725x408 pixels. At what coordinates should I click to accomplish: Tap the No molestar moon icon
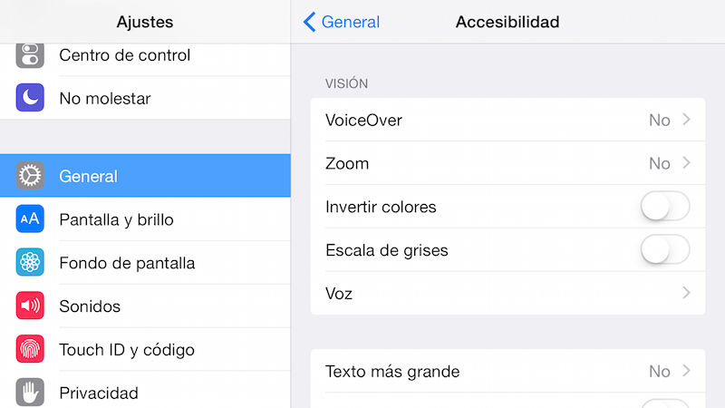pos(30,98)
